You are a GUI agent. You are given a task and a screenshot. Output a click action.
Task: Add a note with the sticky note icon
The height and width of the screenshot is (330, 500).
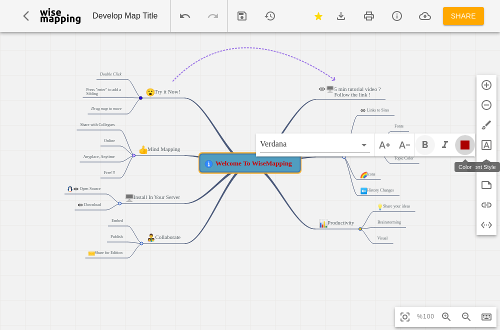pos(486,185)
